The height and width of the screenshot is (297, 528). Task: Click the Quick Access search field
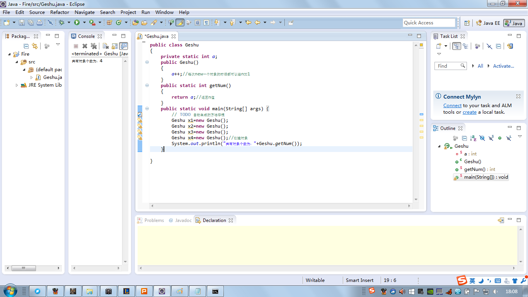pyautogui.click(x=429, y=23)
